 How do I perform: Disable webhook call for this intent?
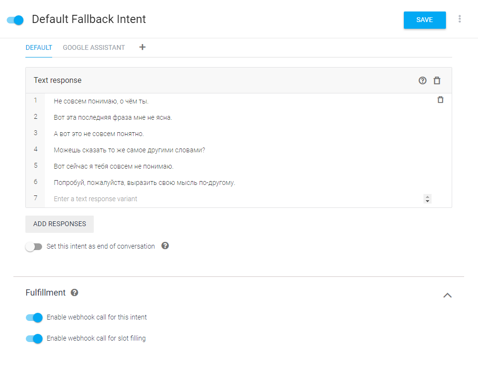click(x=34, y=318)
